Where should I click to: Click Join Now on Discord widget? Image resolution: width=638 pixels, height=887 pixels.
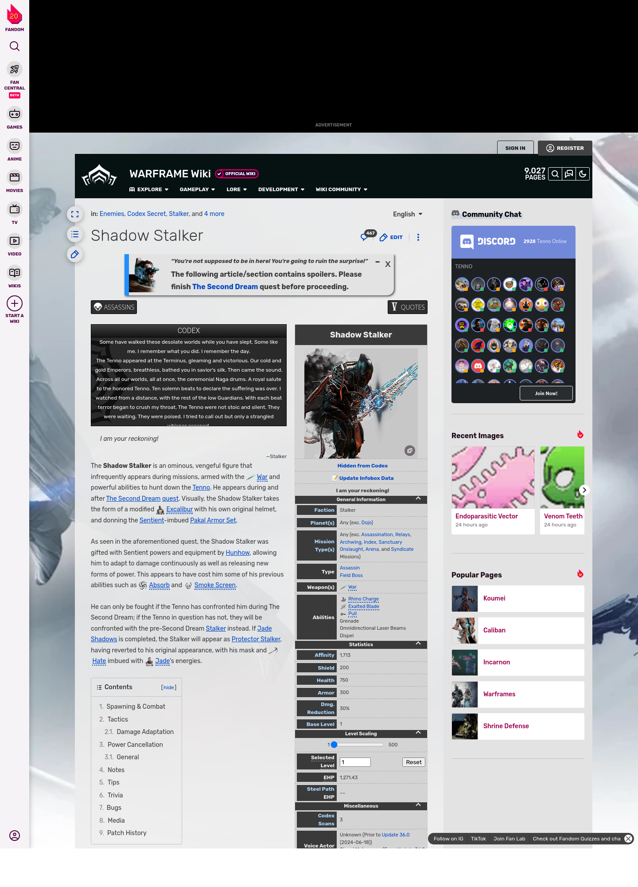[546, 393]
